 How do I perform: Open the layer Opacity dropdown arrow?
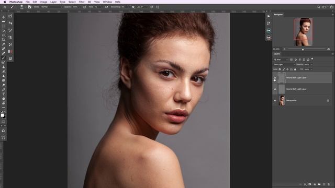312,64
